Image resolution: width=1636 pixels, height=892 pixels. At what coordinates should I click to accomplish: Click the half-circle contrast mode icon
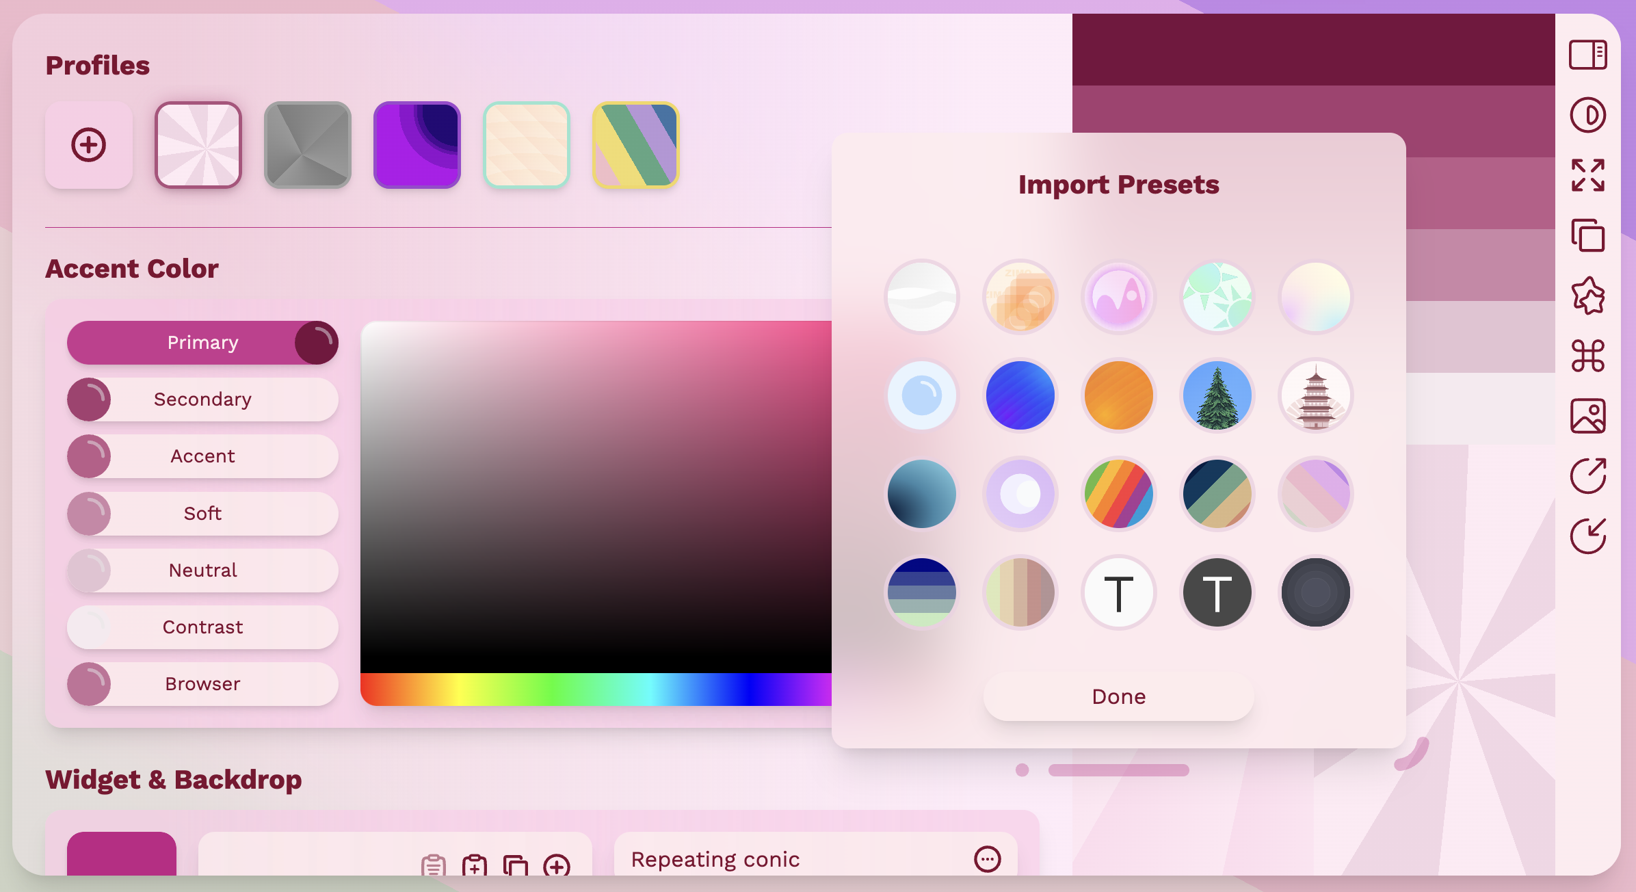tap(1587, 115)
